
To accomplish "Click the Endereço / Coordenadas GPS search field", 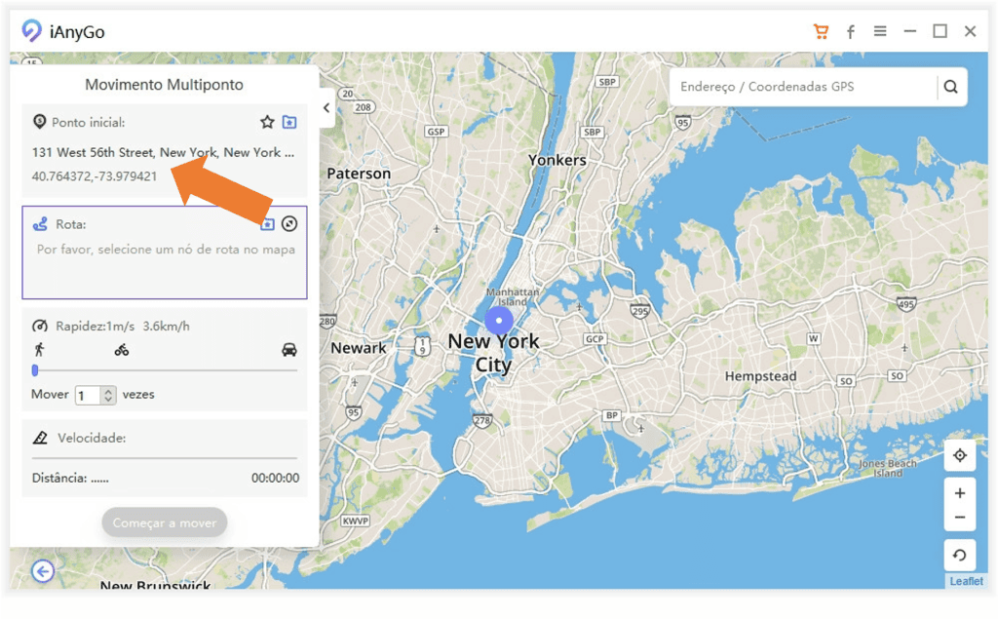I will tap(803, 87).
